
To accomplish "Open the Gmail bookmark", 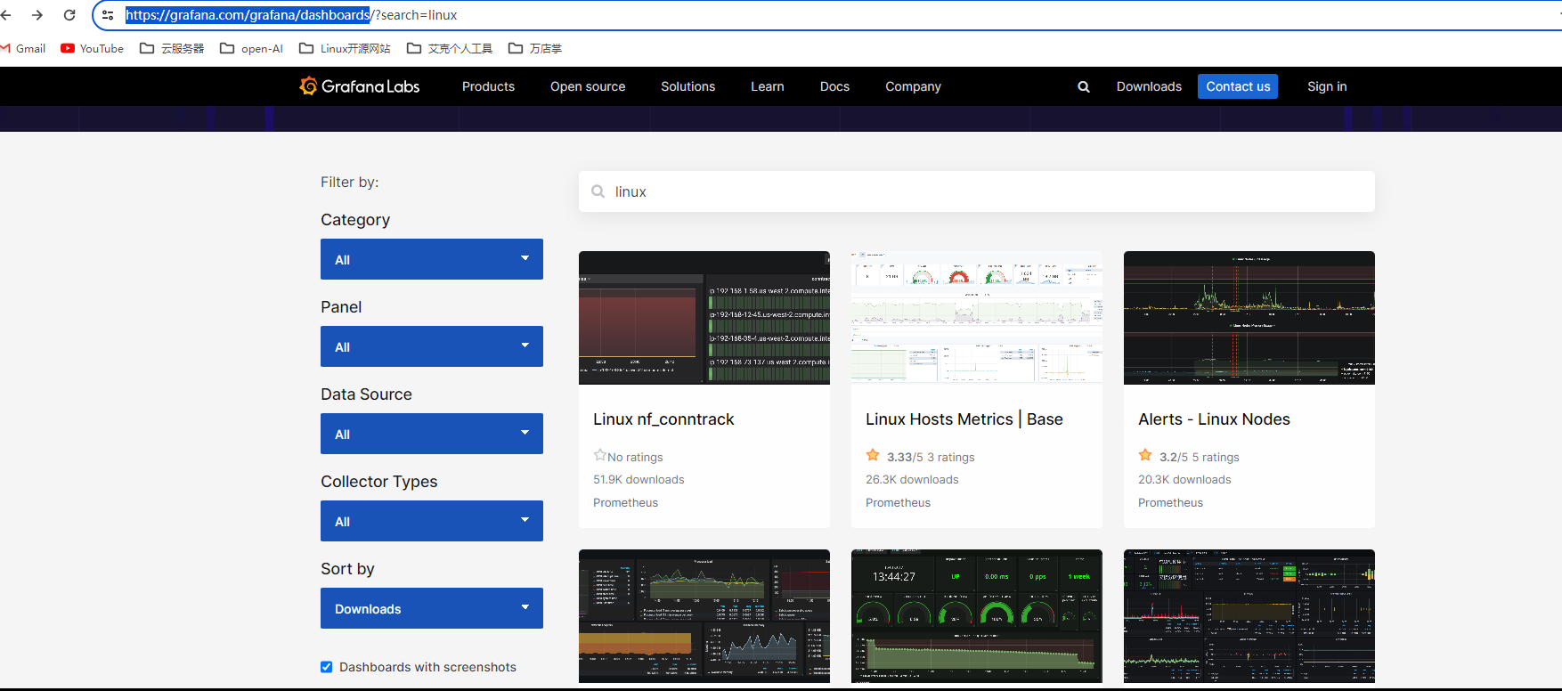I will tap(23, 48).
